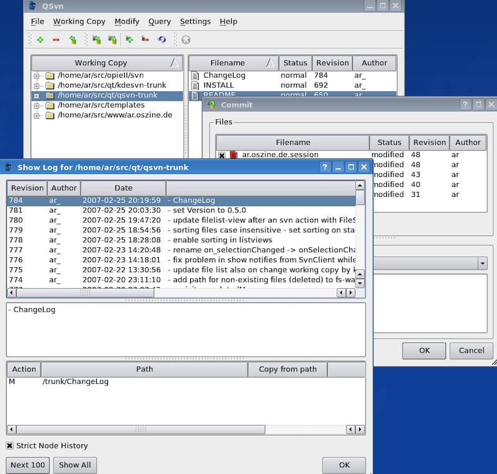
Task: Click the Remove file toolbar icon
Action: pyautogui.click(x=145, y=39)
